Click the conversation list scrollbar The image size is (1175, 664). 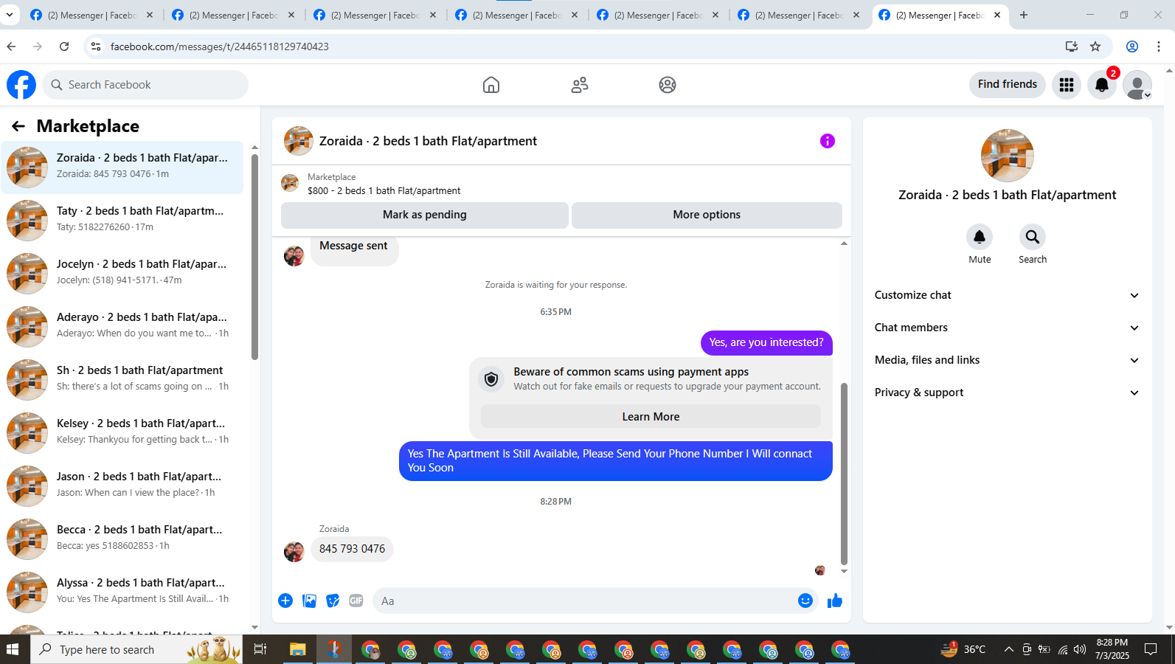(254, 257)
